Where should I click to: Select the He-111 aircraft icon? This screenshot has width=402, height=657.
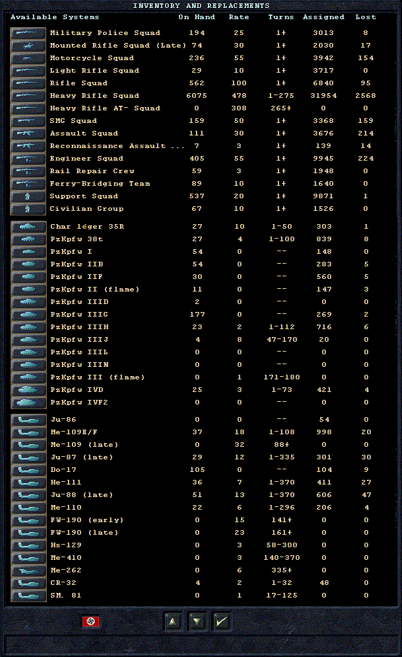click(28, 483)
